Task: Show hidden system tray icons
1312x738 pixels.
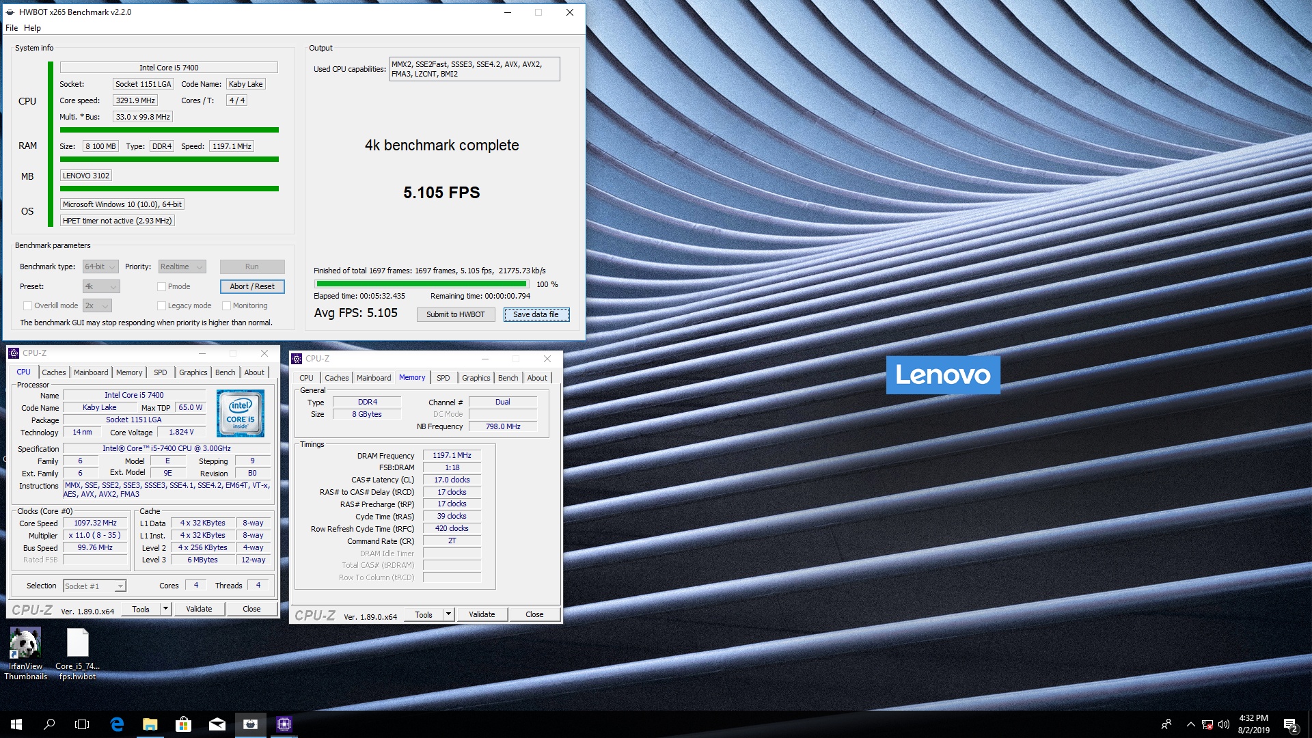Action: click(1190, 724)
